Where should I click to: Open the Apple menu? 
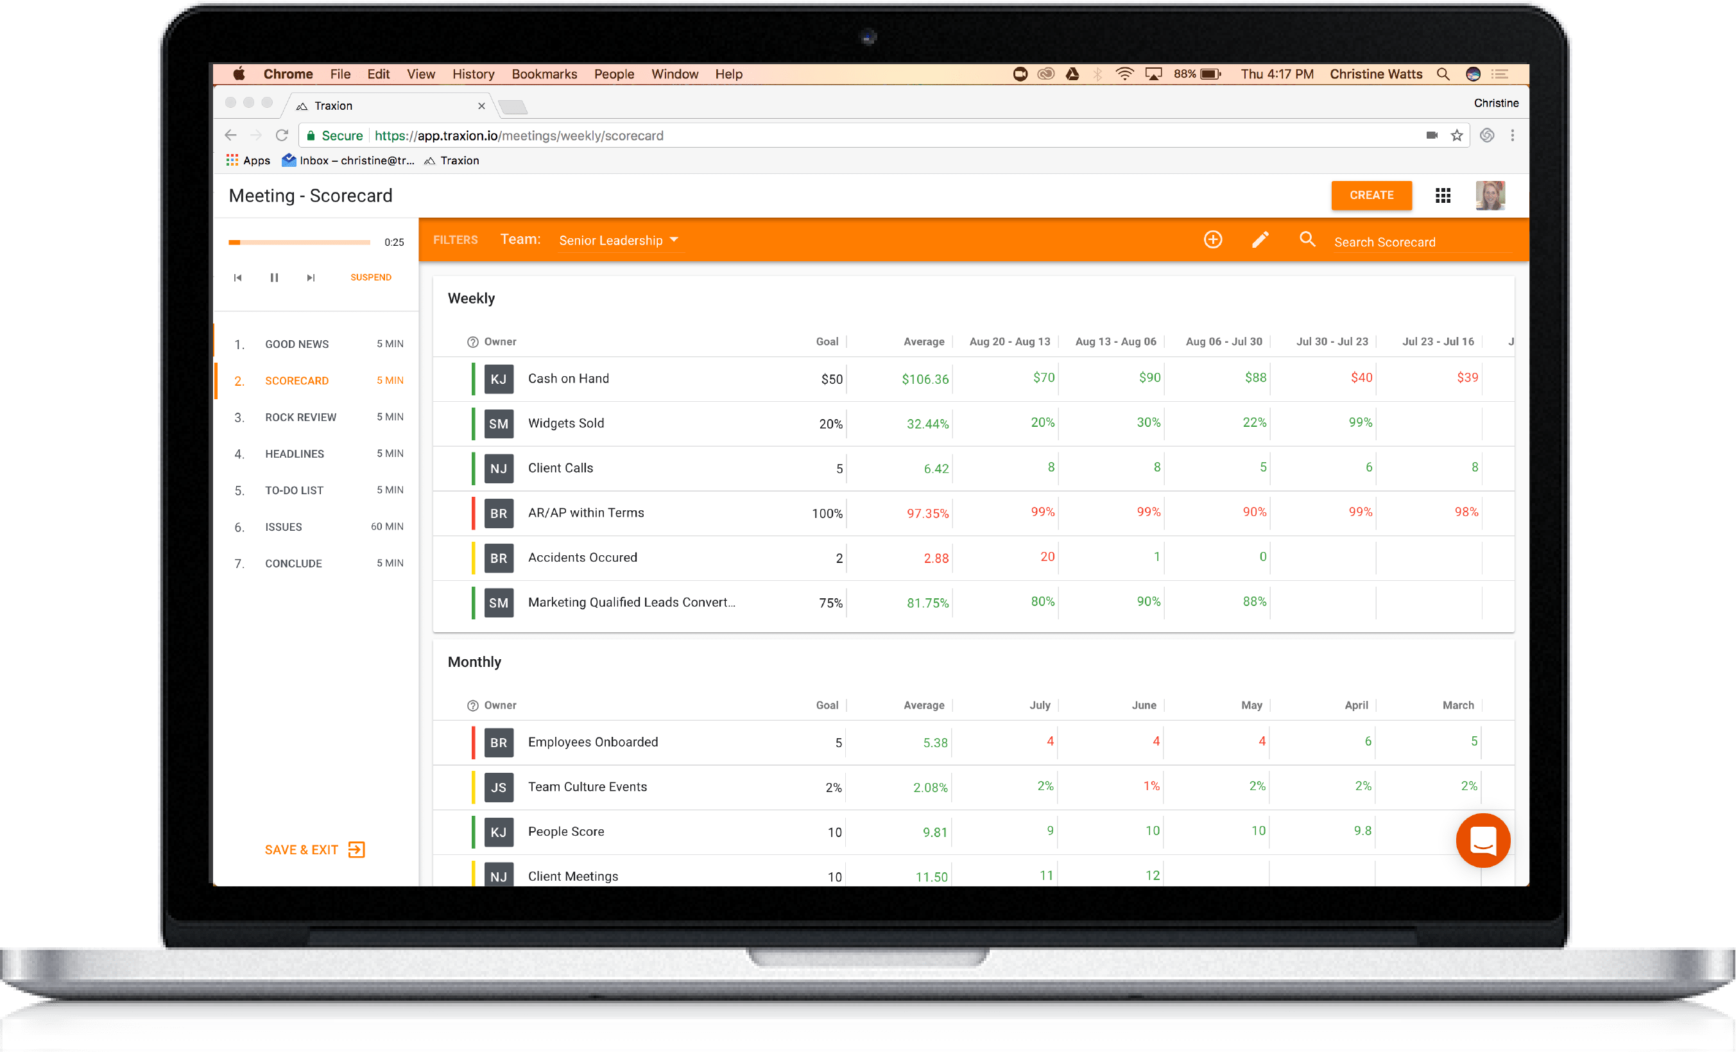[239, 74]
